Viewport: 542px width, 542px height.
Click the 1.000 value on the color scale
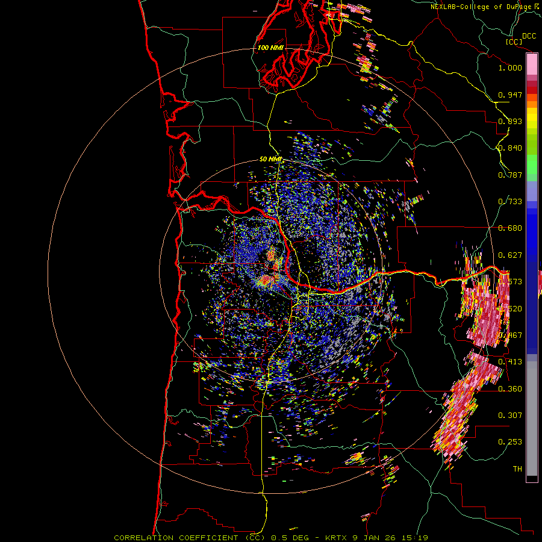coord(510,67)
